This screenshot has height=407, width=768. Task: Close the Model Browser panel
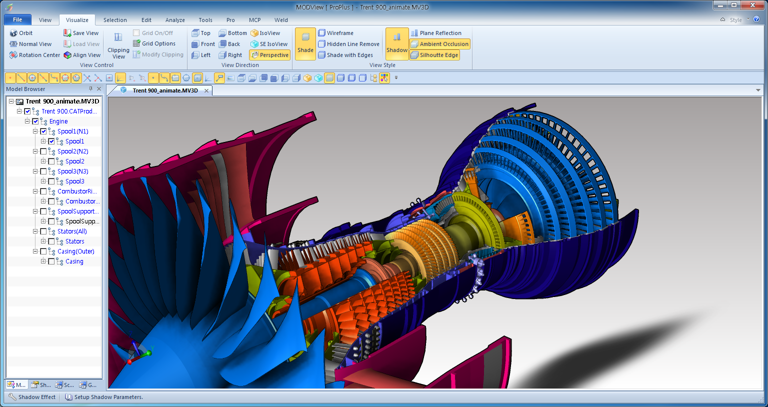(x=99, y=88)
